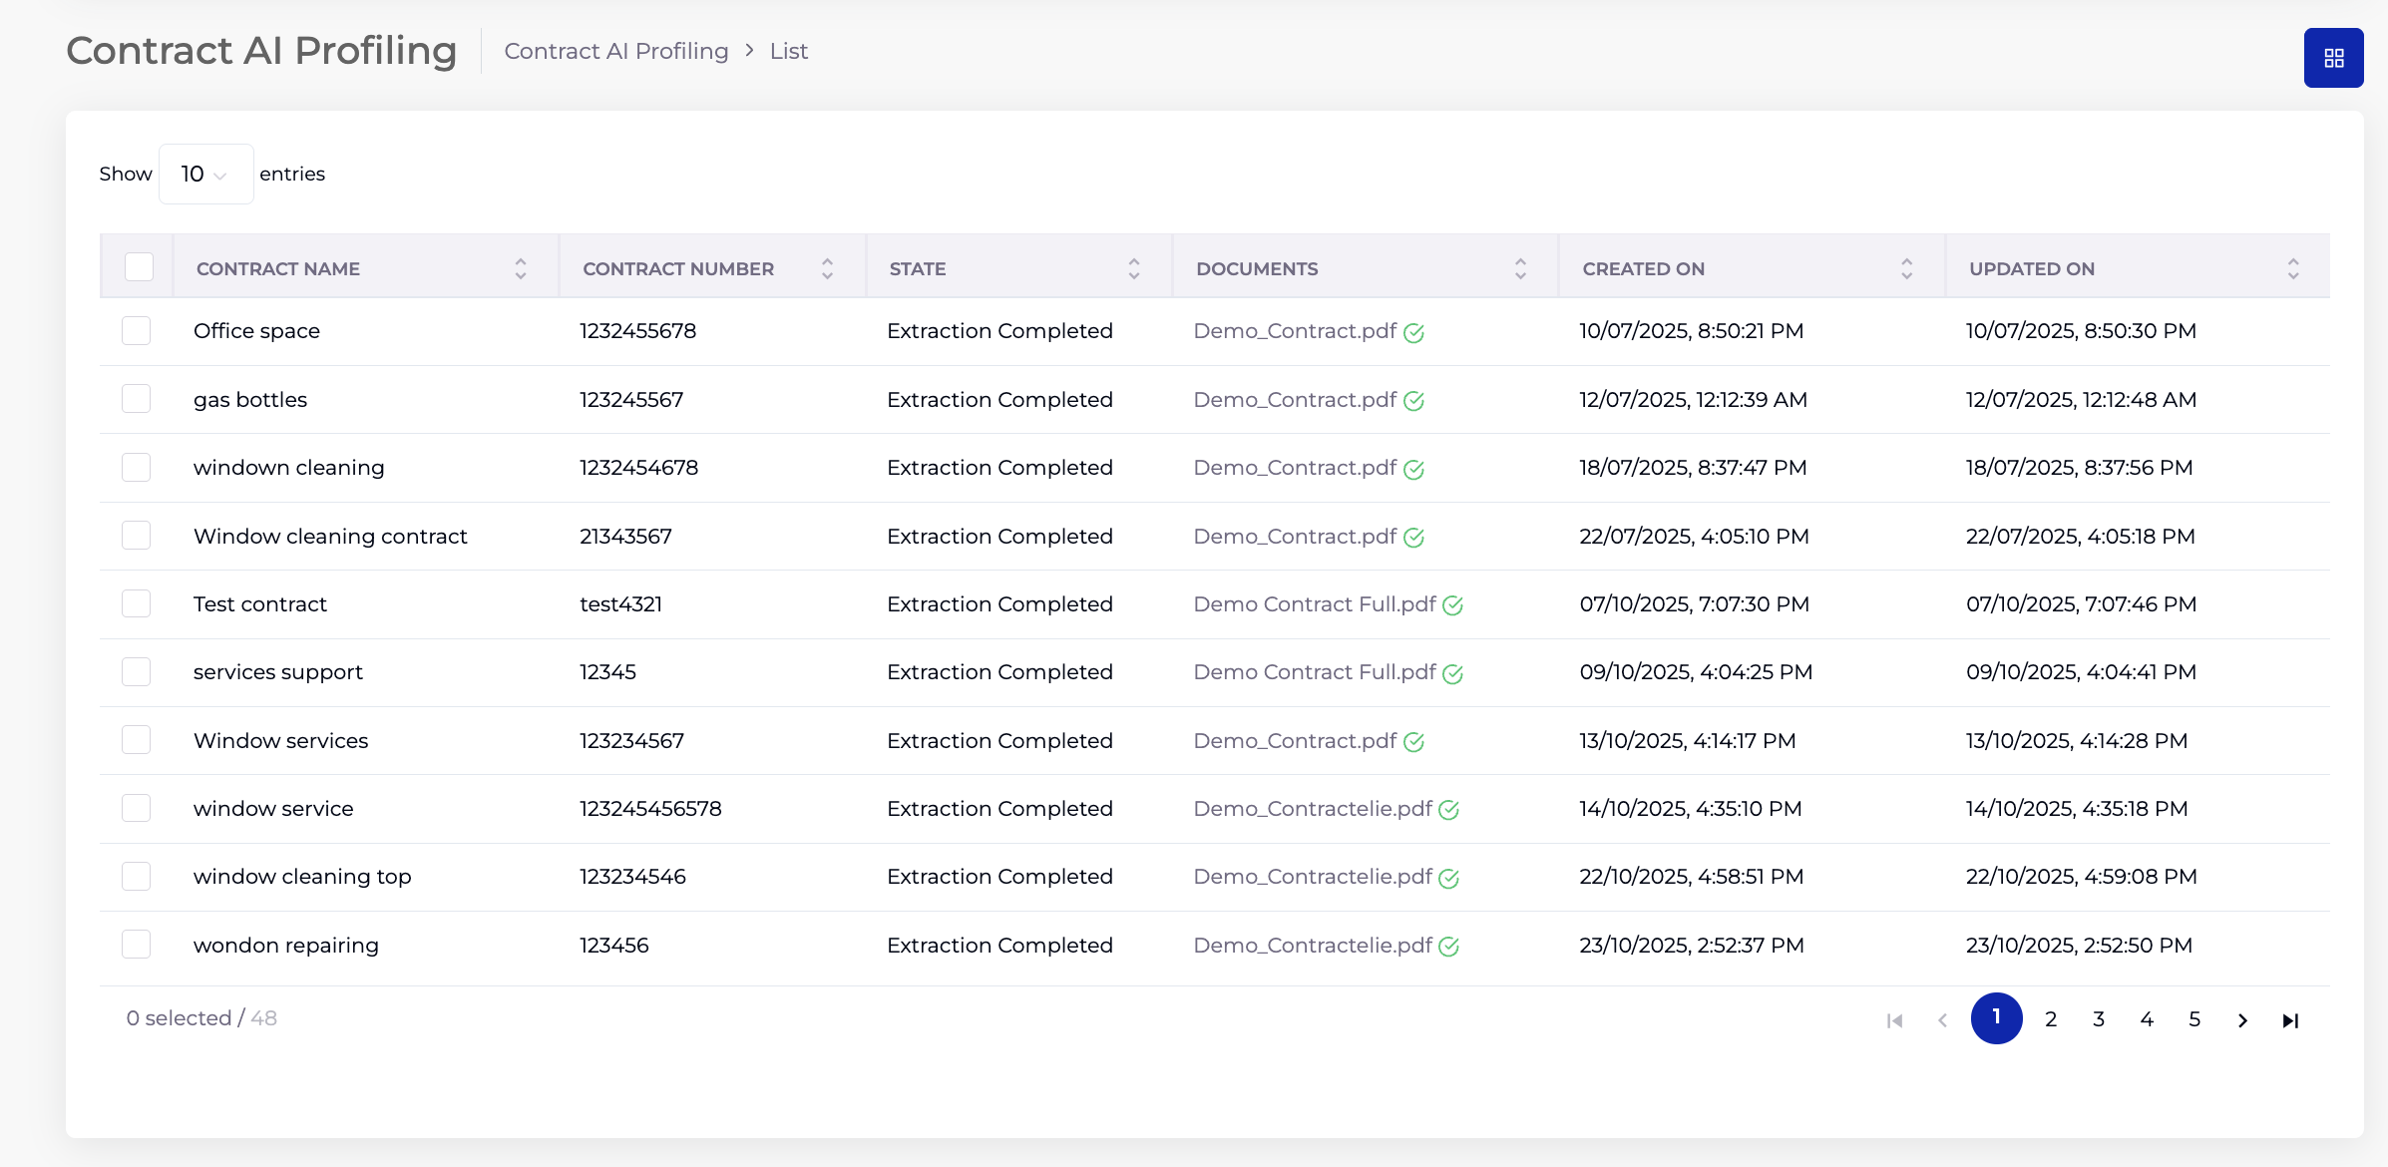Viewport: 2388px width, 1167px height.
Task: Select the Window cleaning contract row checkbox
Action: pyautogui.click(x=136, y=536)
